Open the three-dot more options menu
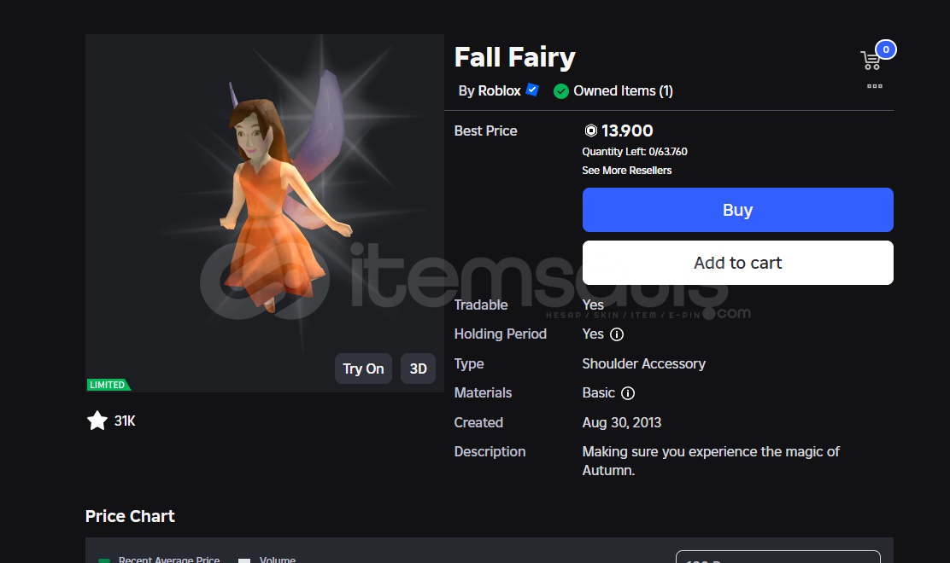Viewport: 950px width, 563px height. [874, 86]
